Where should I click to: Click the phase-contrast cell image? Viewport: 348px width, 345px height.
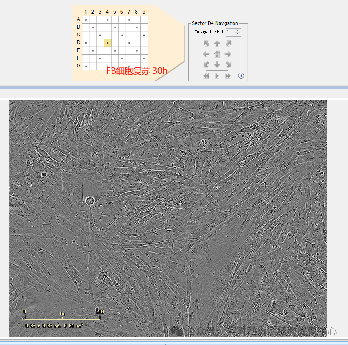pyautogui.click(x=168, y=218)
